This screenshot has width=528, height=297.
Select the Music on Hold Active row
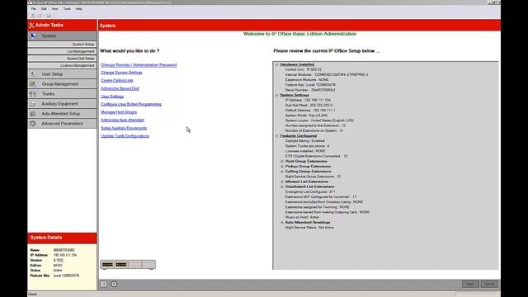302,217
